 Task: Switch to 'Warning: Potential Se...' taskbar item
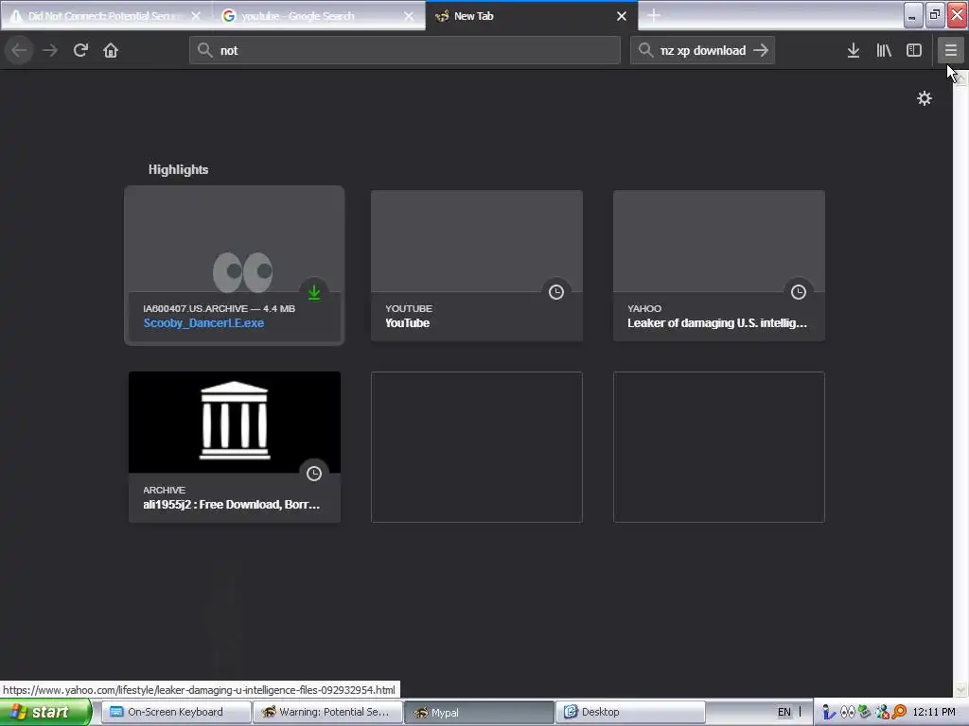point(327,712)
